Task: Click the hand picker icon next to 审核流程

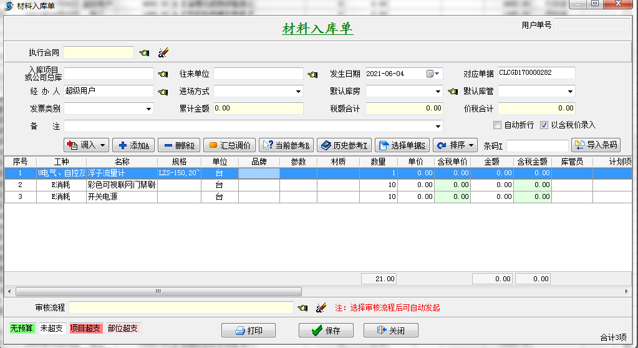Action: click(x=303, y=307)
